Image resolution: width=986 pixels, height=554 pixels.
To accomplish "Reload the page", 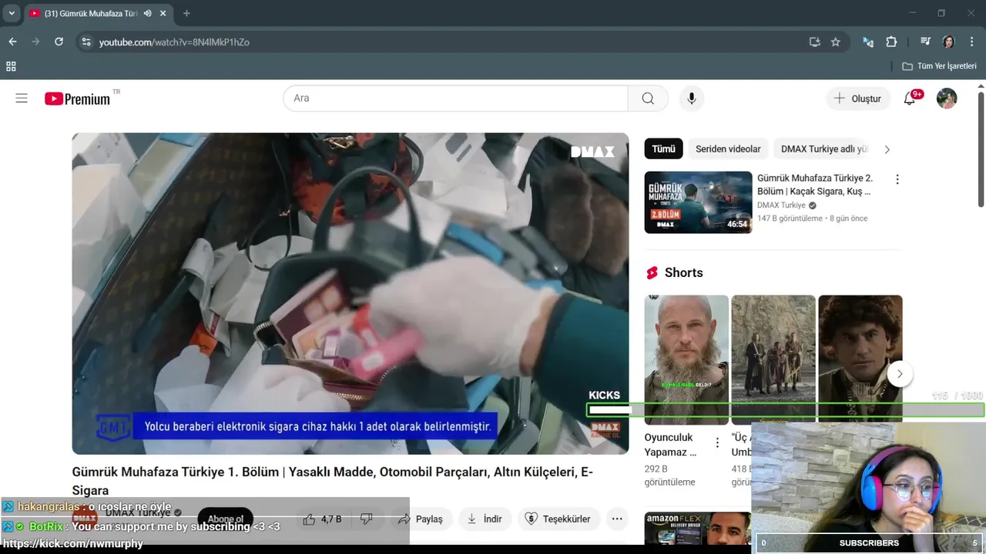I will [59, 42].
